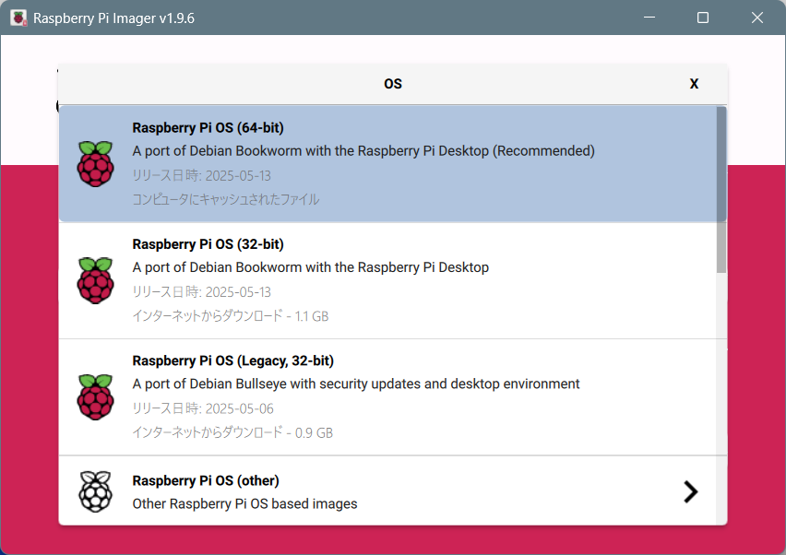Click the raspberry icon for Raspberry Pi OS (32-bit)
The height and width of the screenshot is (555, 786).
(x=95, y=280)
